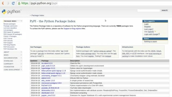Open Browse packages in sidebar
Viewport: 172px width, 97px height.
click(x=10, y=24)
